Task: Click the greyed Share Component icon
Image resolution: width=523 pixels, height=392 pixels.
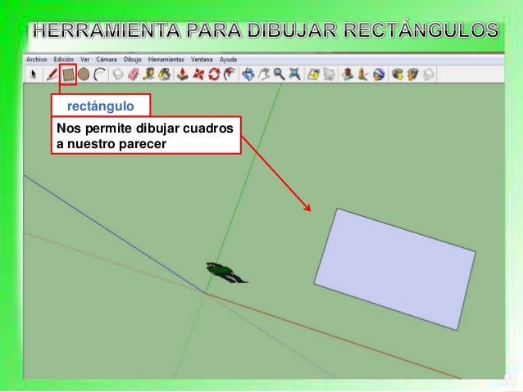Action: coord(428,74)
